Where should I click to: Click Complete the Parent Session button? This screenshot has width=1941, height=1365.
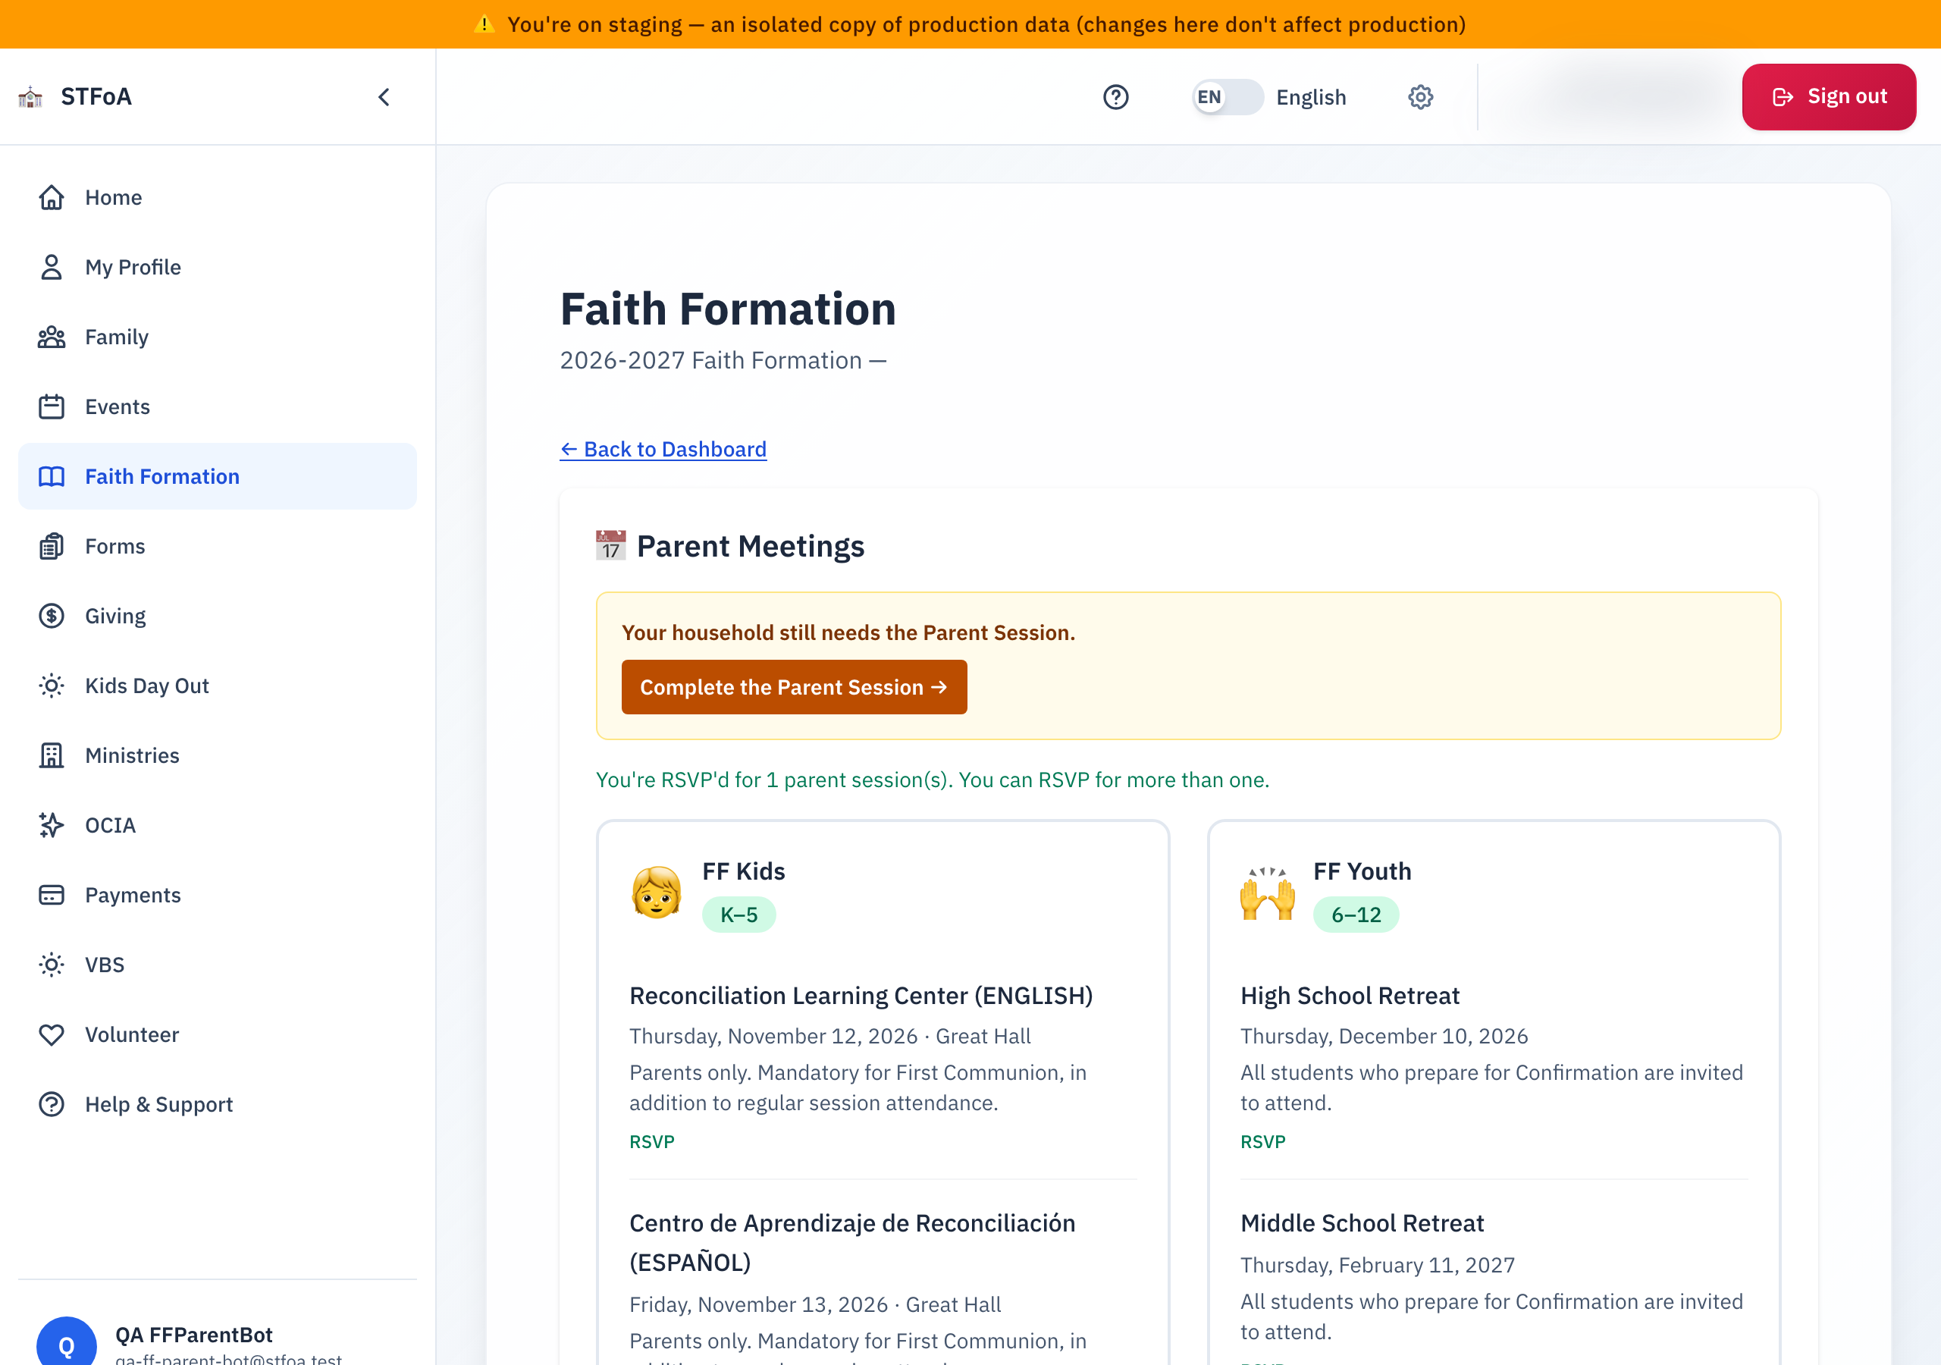coord(794,688)
